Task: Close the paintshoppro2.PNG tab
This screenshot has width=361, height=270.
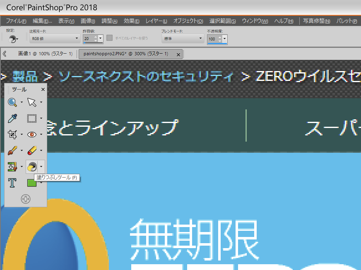Action: [178, 54]
